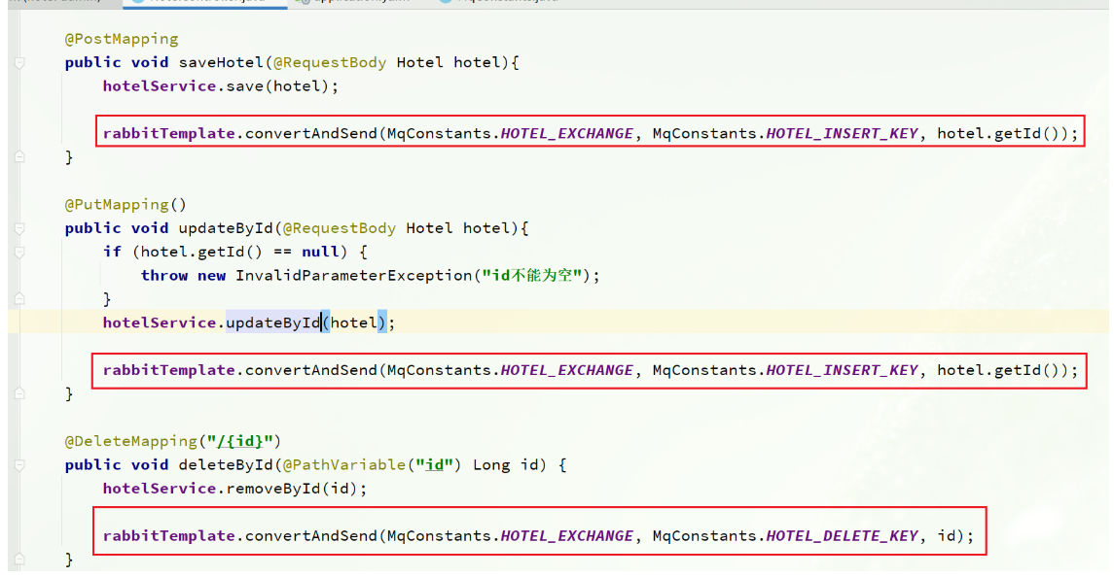
Task: Click the deleteById method name
Action: (x=226, y=465)
